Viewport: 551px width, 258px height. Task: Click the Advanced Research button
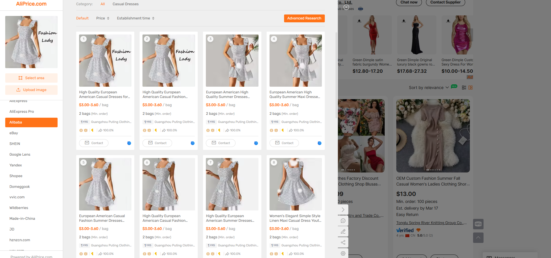[x=304, y=18]
